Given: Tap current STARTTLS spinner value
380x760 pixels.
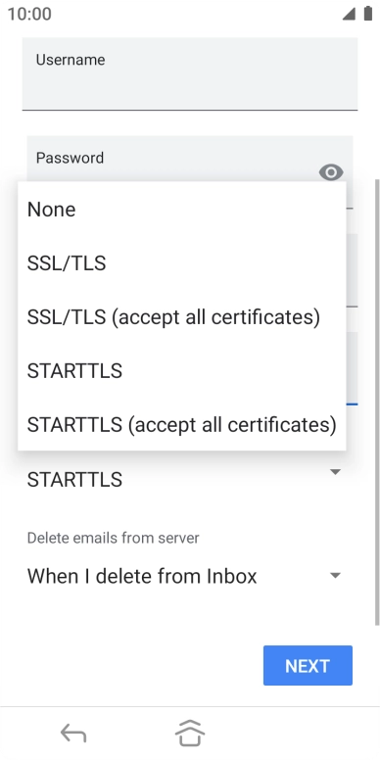Looking at the screenshot, I should tap(74, 479).
